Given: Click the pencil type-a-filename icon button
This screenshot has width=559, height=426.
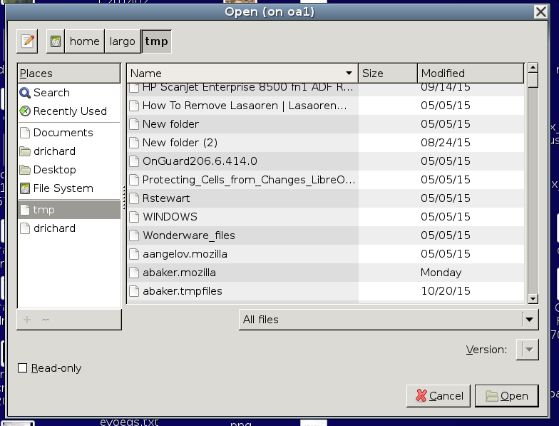Looking at the screenshot, I should pos(27,41).
